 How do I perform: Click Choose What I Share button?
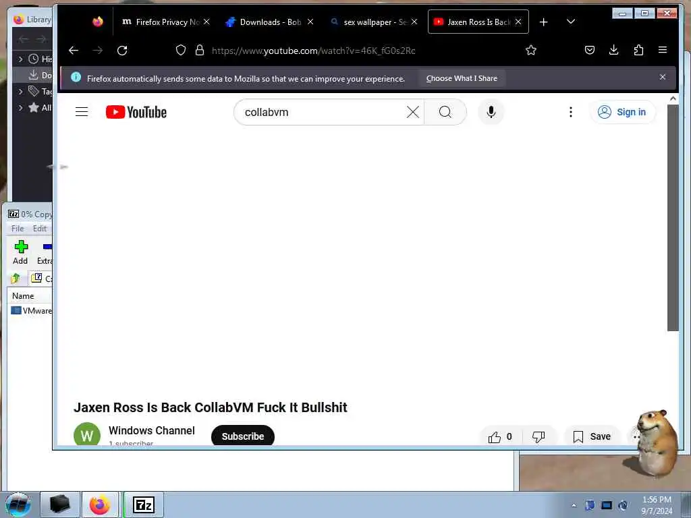[x=462, y=78]
